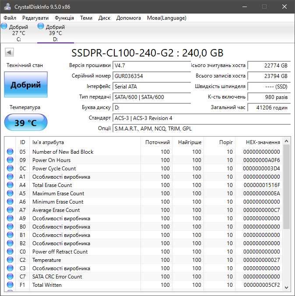Click the status orb for attribute A9
Viewport: 295px width, 296px height.
(10, 218)
